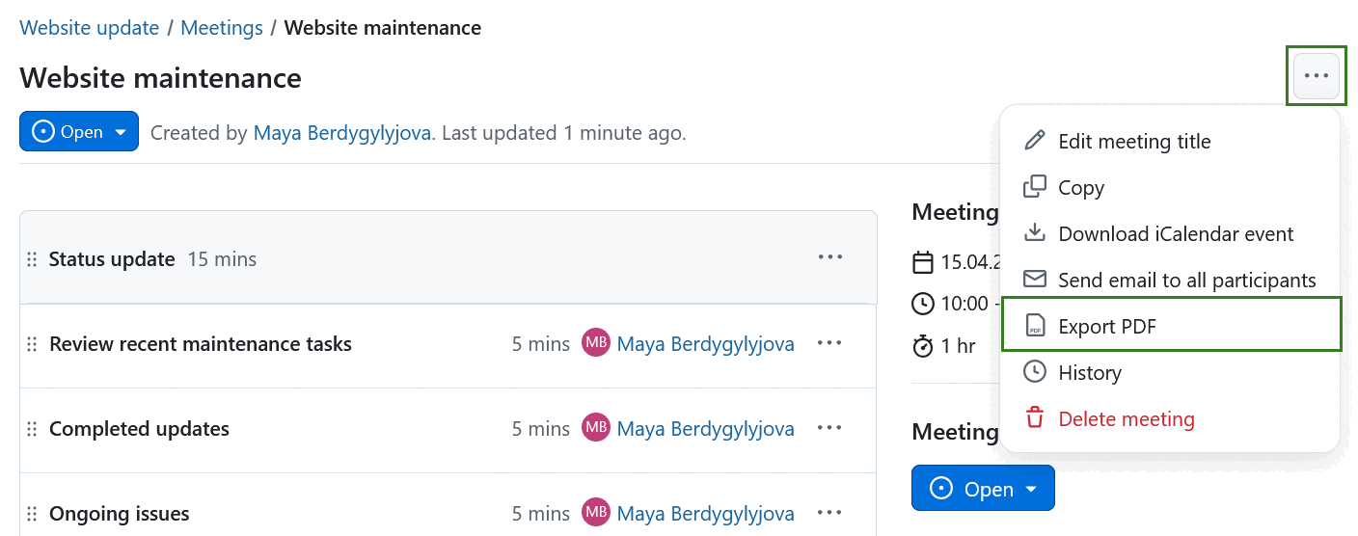Viewport: 1358px width, 536px height.
Task: Click Delete meeting in the menu
Action: coord(1126,418)
